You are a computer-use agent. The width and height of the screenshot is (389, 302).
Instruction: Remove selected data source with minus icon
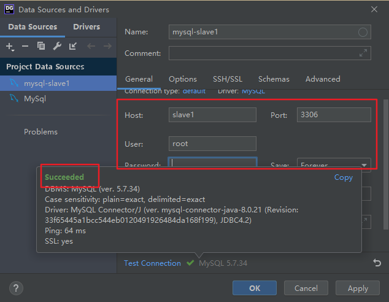tap(25, 46)
